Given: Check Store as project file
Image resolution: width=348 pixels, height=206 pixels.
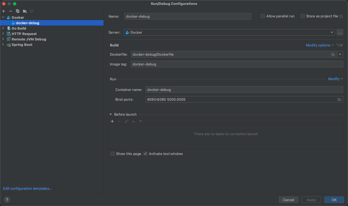Looking at the screenshot, I should (303, 16).
